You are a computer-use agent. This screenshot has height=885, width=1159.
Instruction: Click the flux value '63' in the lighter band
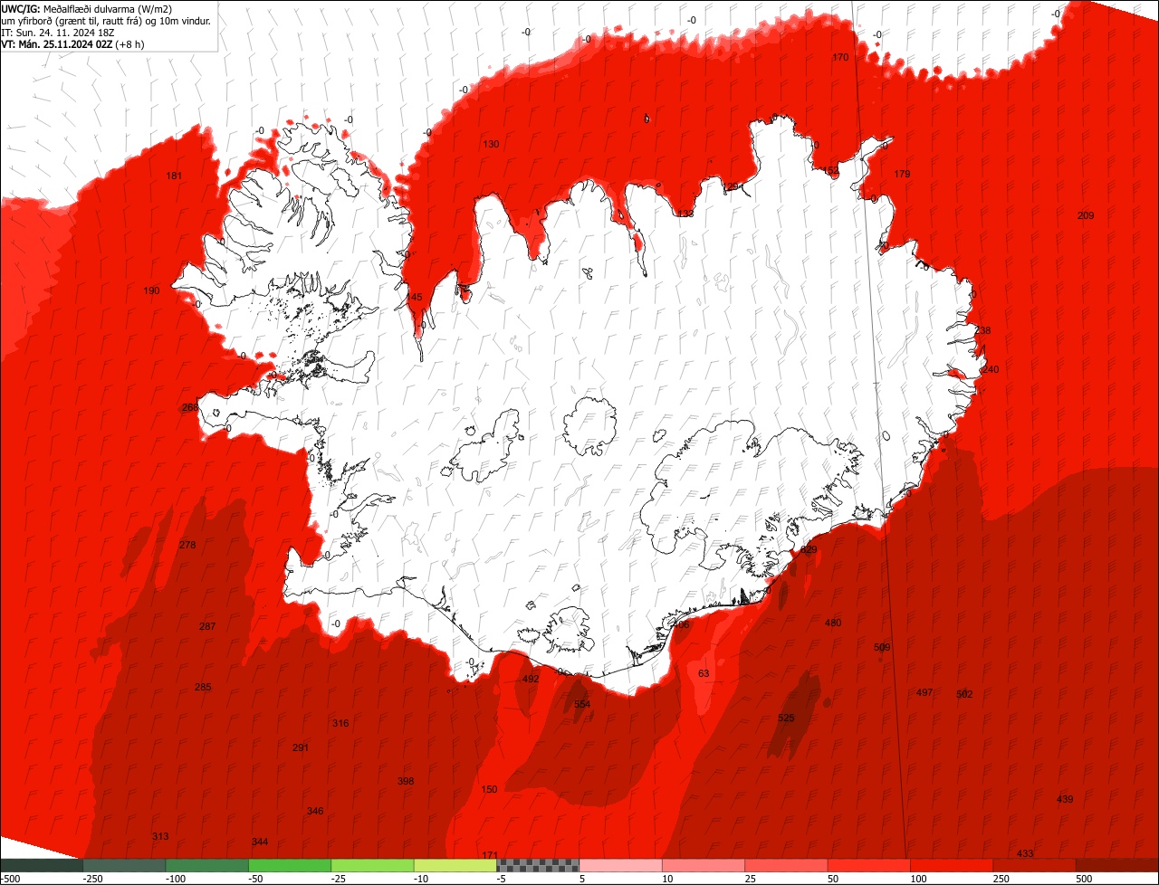(x=704, y=673)
